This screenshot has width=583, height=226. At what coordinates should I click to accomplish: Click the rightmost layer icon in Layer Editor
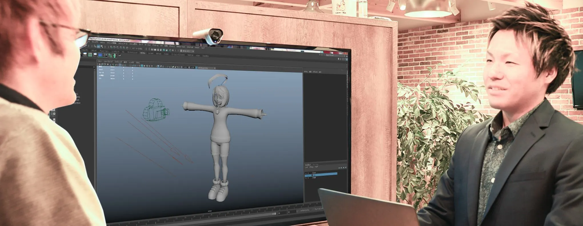[x=346, y=167]
